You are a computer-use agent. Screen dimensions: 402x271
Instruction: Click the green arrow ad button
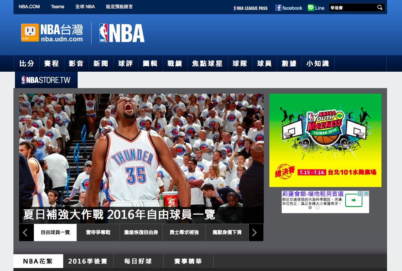353,200
